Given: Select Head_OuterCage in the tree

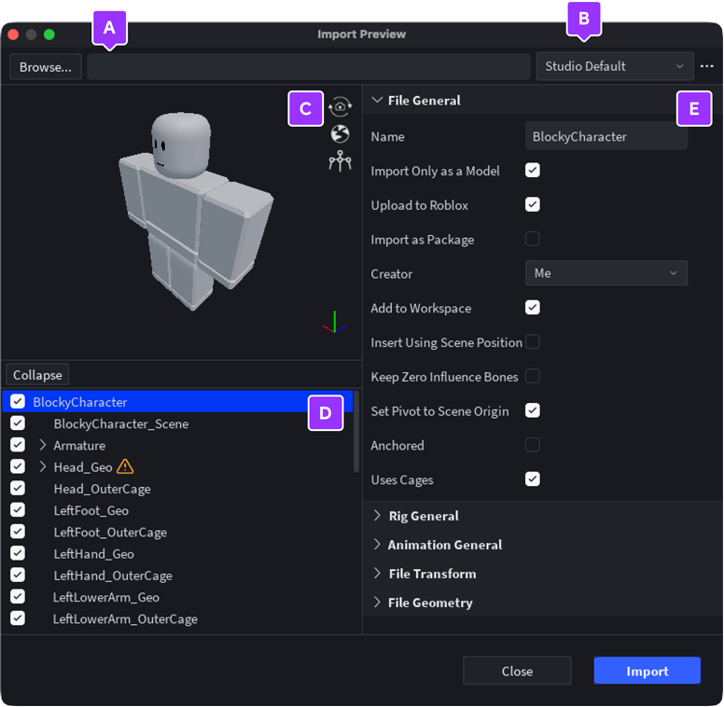Looking at the screenshot, I should pyautogui.click(x=102, y=489).
